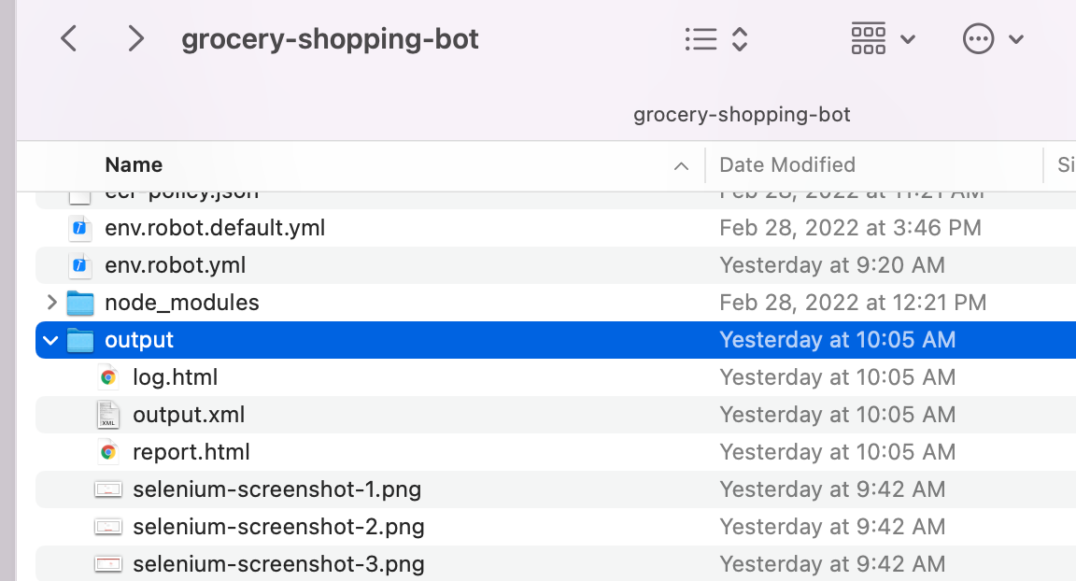Go back with the left chevron button
This screenshot has width=1076, height=581.
[68, 38]
